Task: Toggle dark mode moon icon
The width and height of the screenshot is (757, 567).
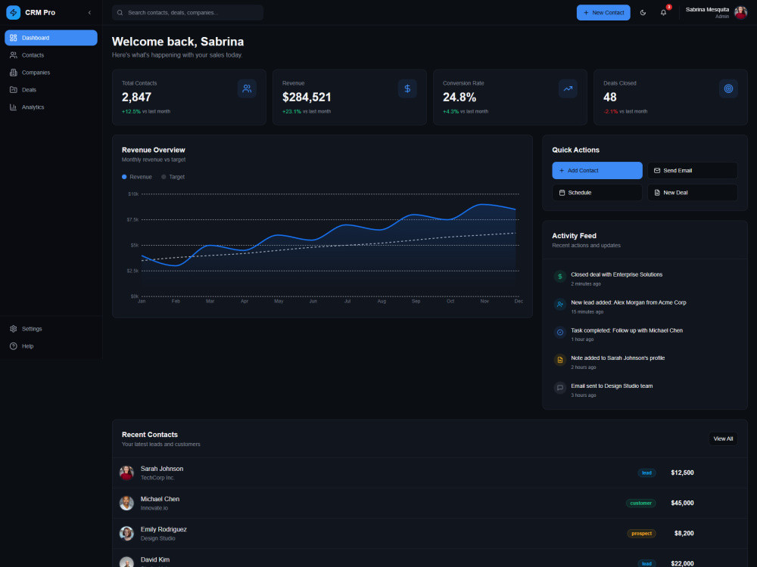Action: pos(643,13)
